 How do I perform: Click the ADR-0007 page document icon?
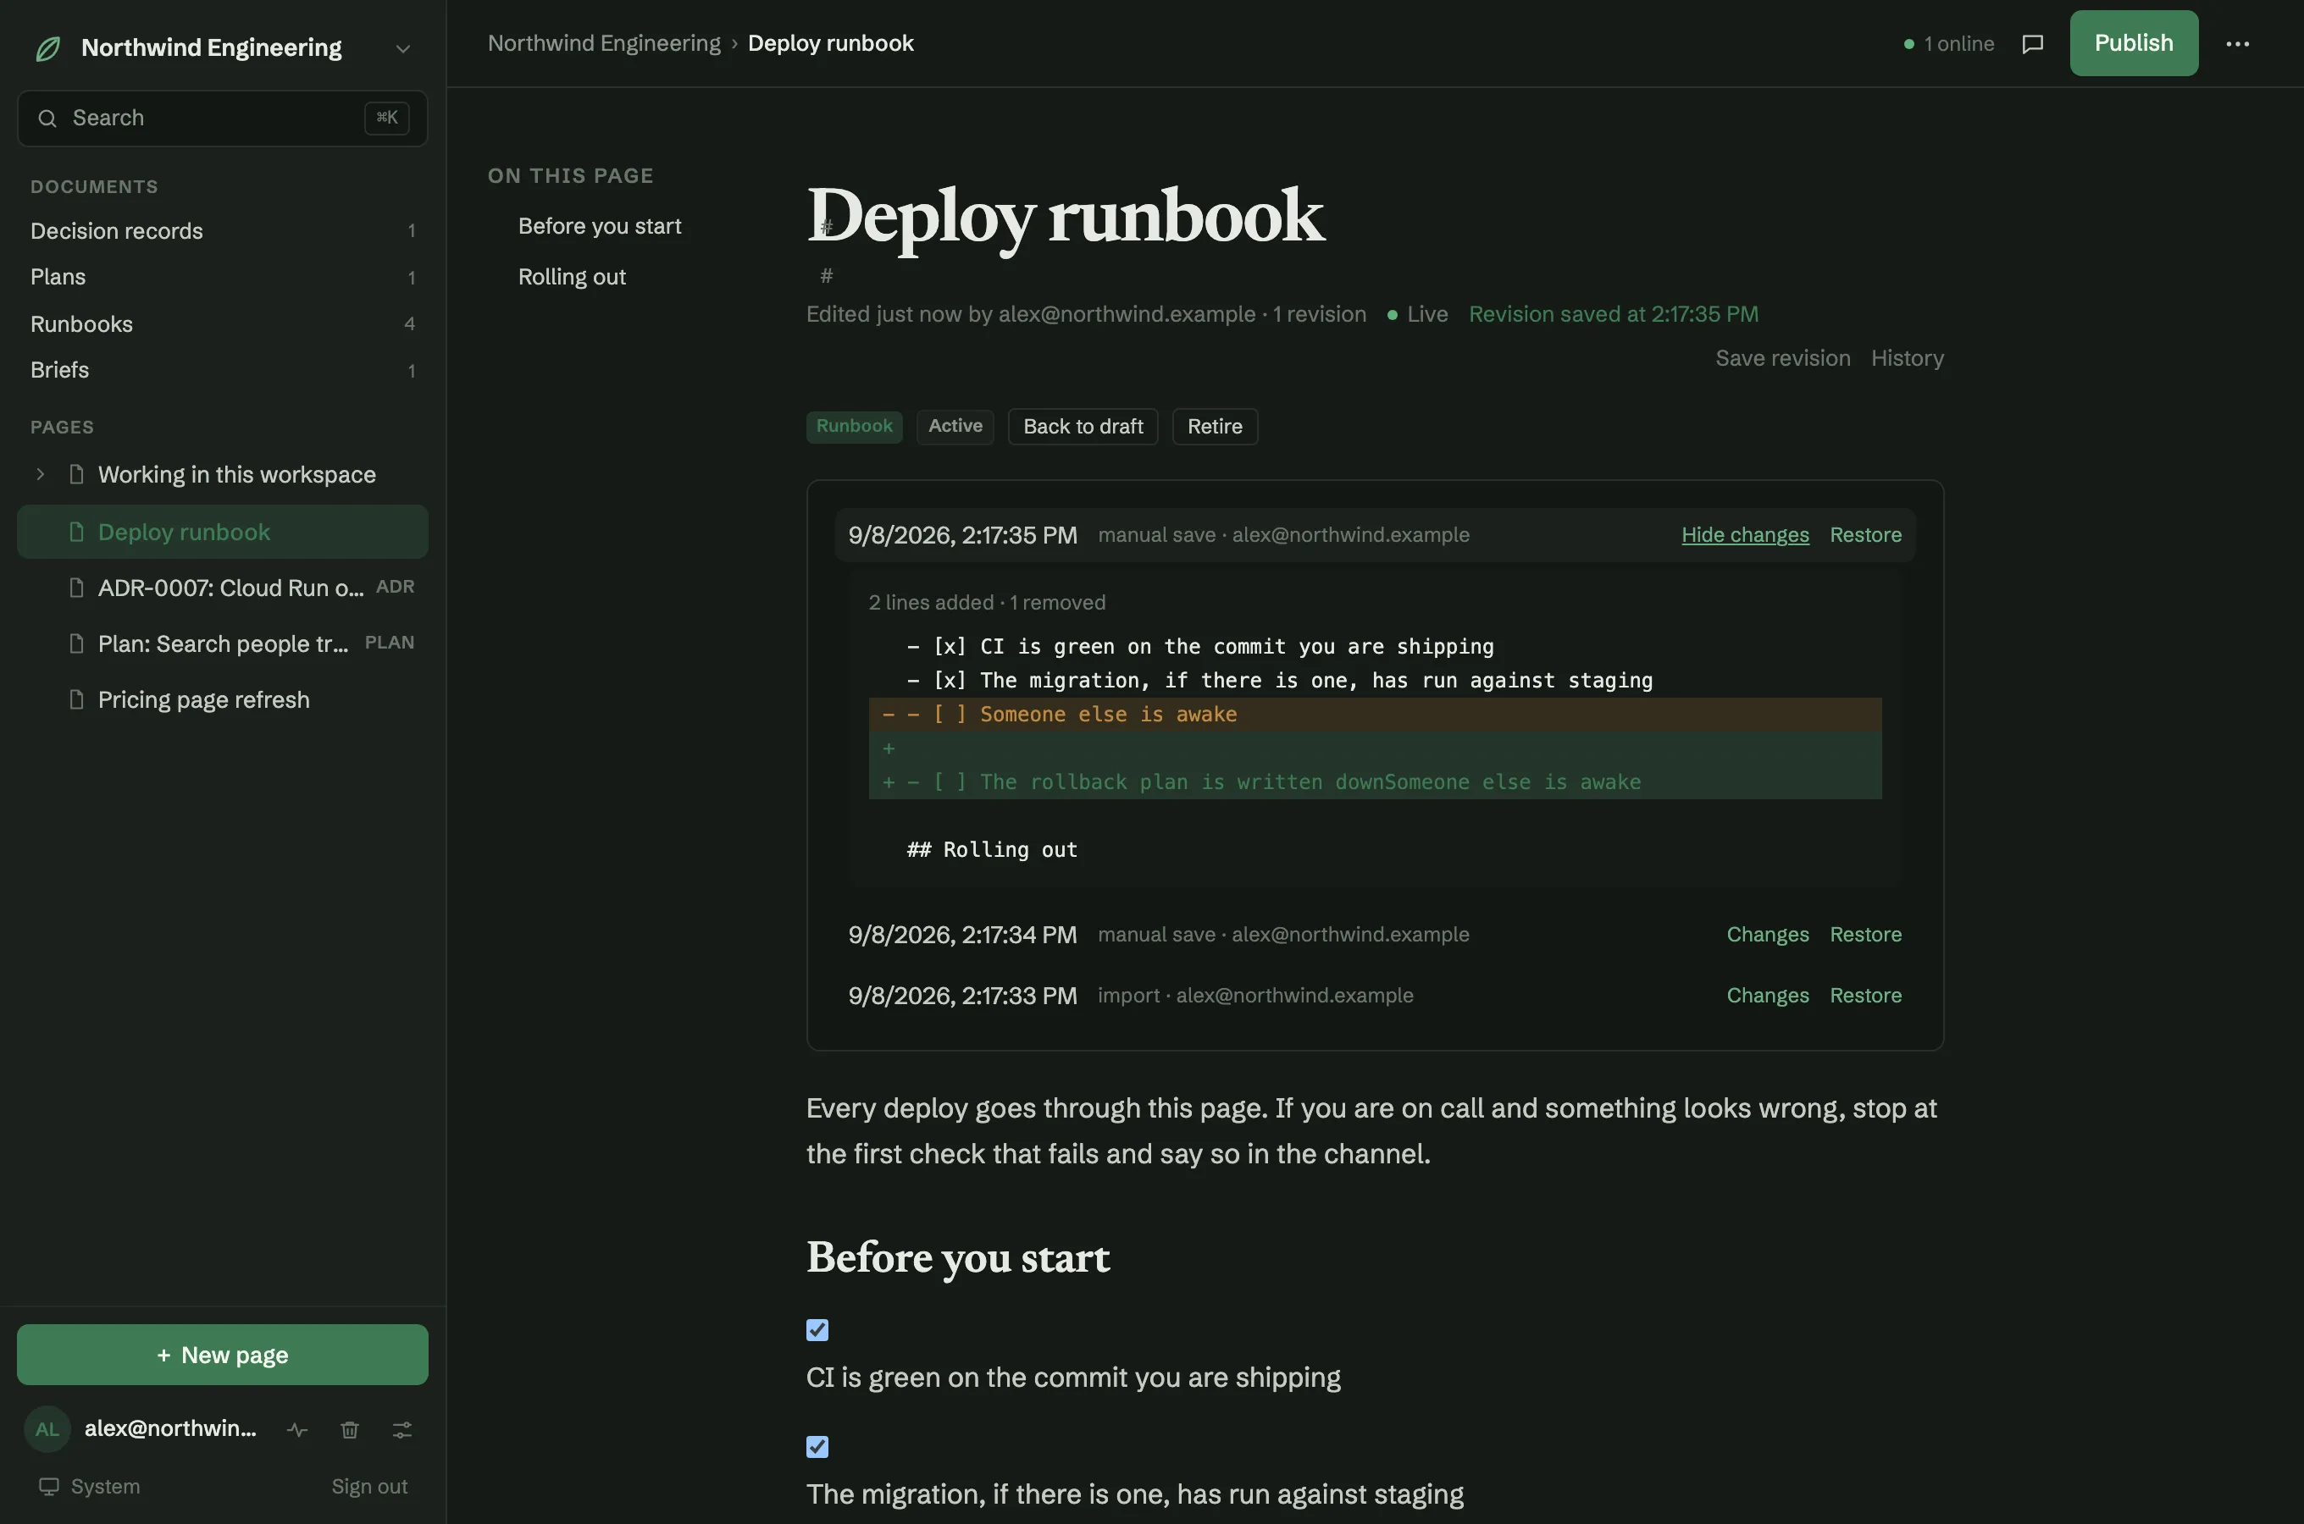[76, 588]
